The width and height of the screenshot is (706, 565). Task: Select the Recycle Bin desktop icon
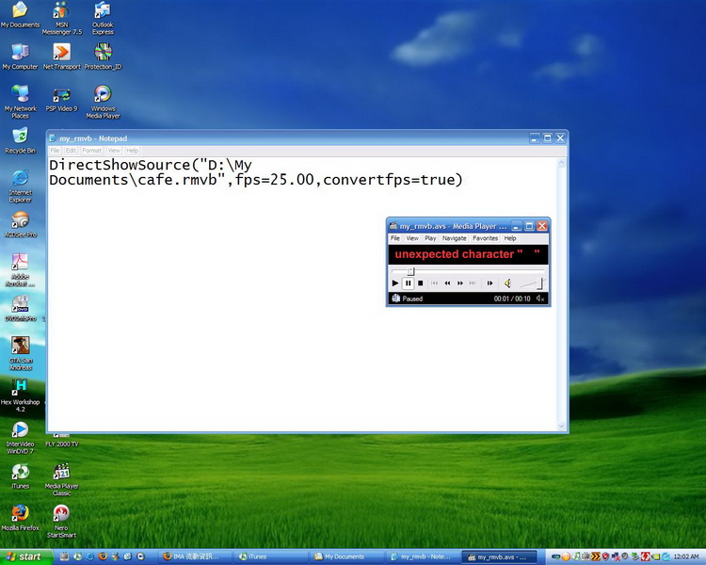[20, 139]
